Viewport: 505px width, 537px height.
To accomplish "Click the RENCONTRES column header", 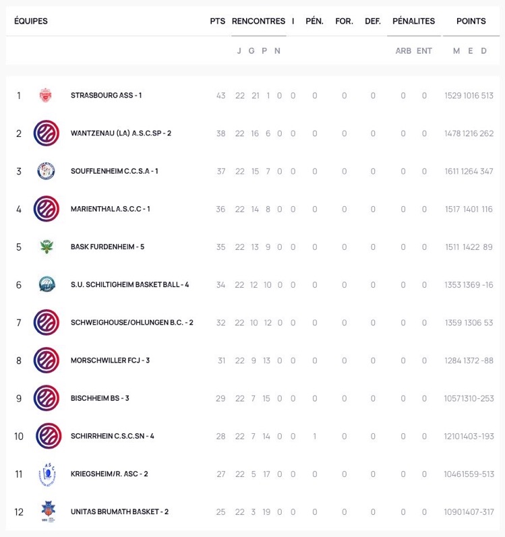I will point(259,22).
